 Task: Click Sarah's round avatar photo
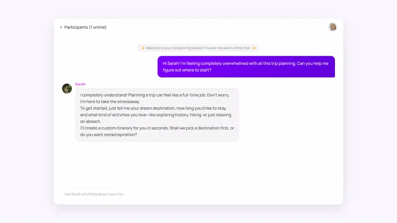(x=67, y=89)
